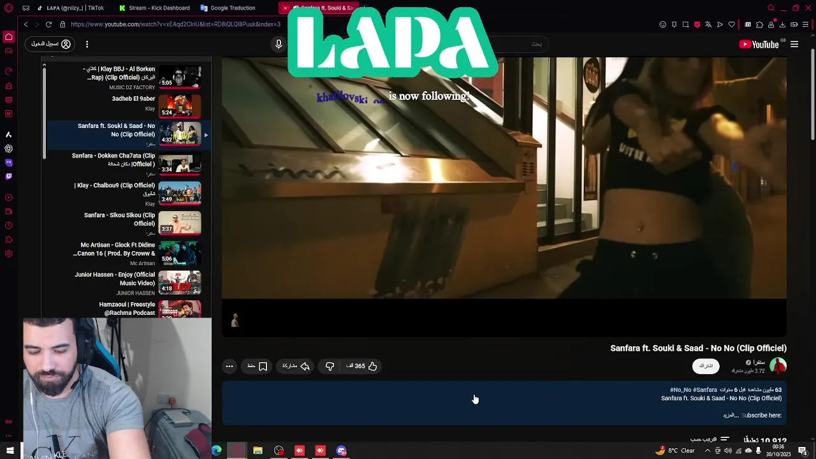
Task: Sort comments with the الترتيب حسب control
Action: click(x=709, y=440)
